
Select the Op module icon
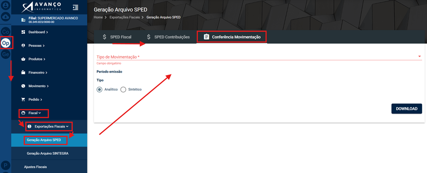pos(6,43)
